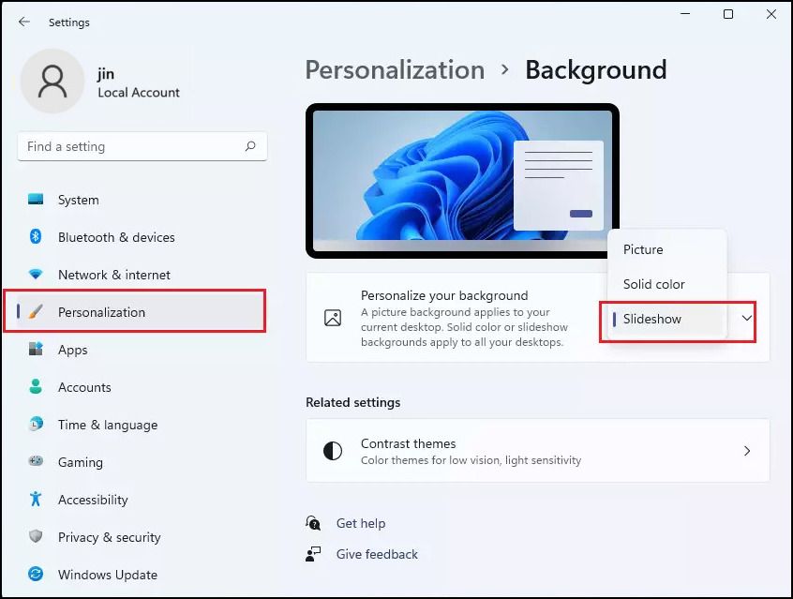
Task: Open the Gaming label
Action: coord(81,462)
